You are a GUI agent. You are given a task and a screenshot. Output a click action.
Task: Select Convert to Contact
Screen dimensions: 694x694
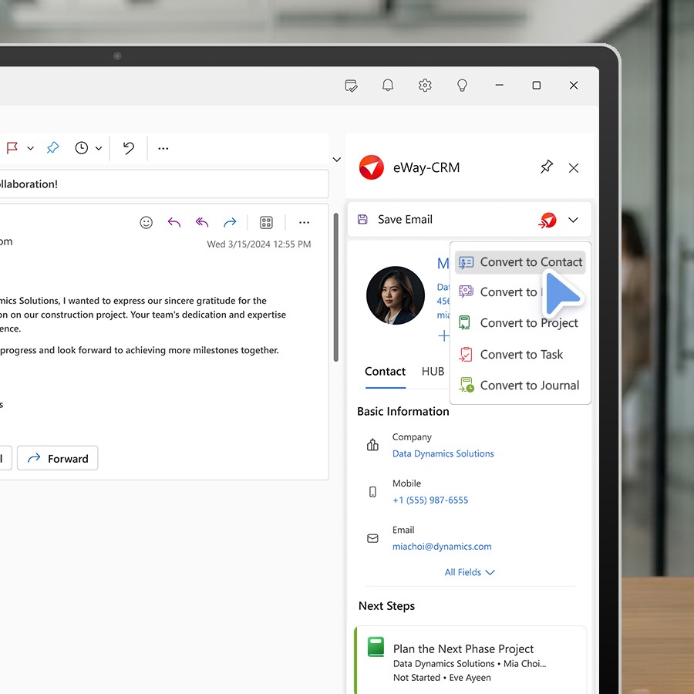click(520, 262)
